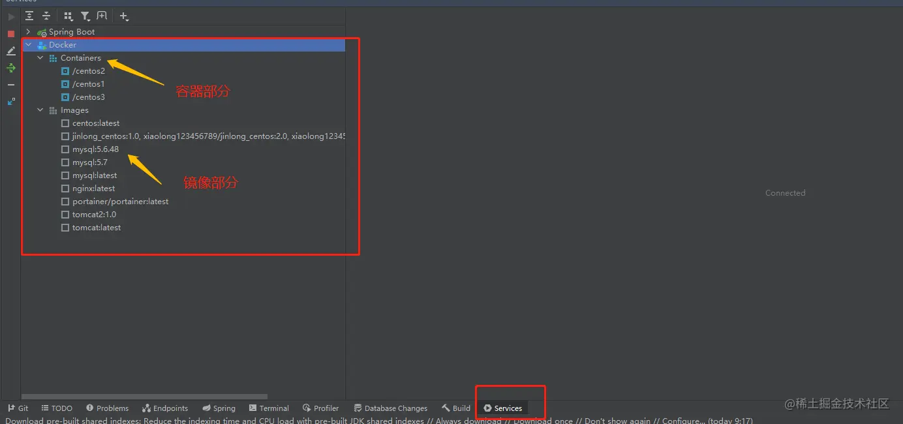The height and width of the screenshot is (424, 903).
Task: Click the Edit Configuration pencil icon
Action: [11, 51]
